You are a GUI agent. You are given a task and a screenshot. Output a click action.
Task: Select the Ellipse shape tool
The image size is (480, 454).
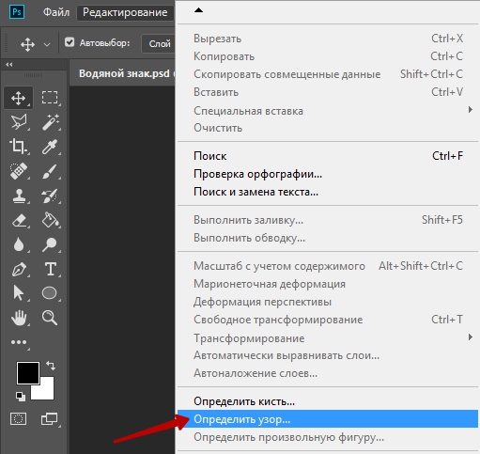pos(49,293)
